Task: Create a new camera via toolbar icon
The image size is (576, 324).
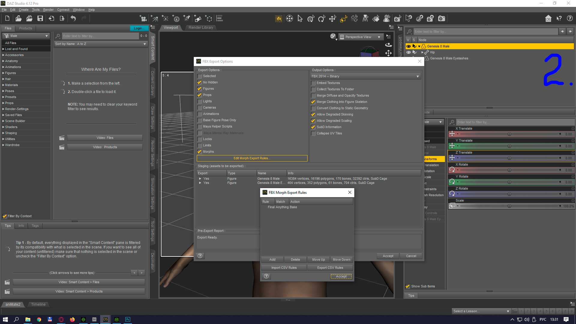Action: (x=143, y=19)
